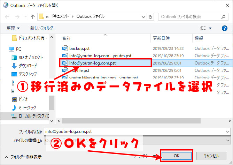233x165 pixels.
Task: Create a 新しいフォルダー
Action: click(x=43, y=28)
